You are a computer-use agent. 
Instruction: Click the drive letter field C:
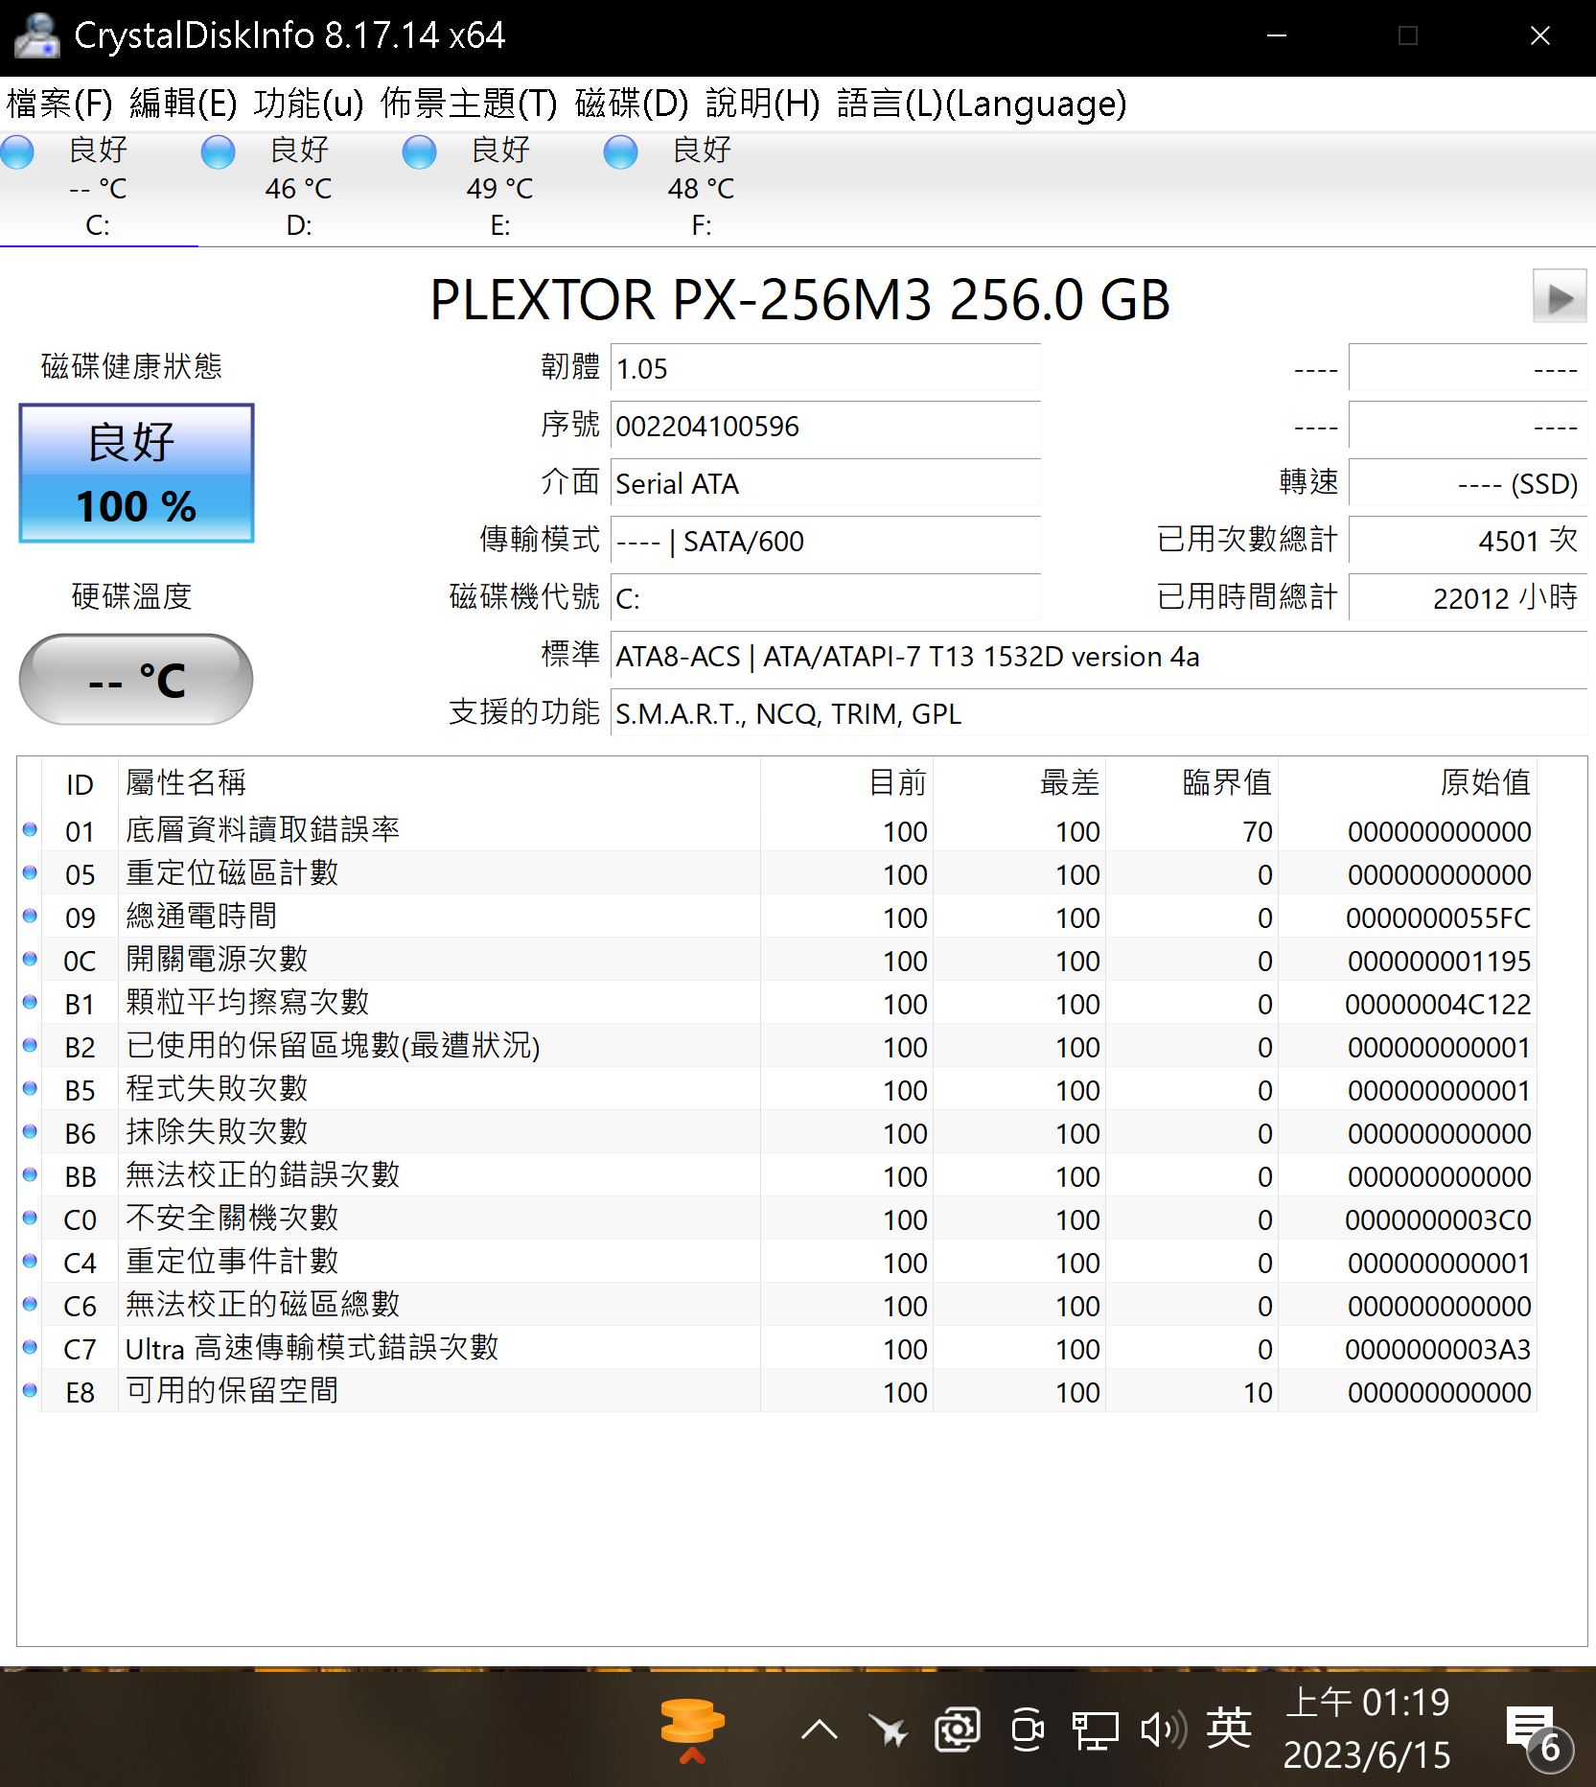(x=825, y=598)
